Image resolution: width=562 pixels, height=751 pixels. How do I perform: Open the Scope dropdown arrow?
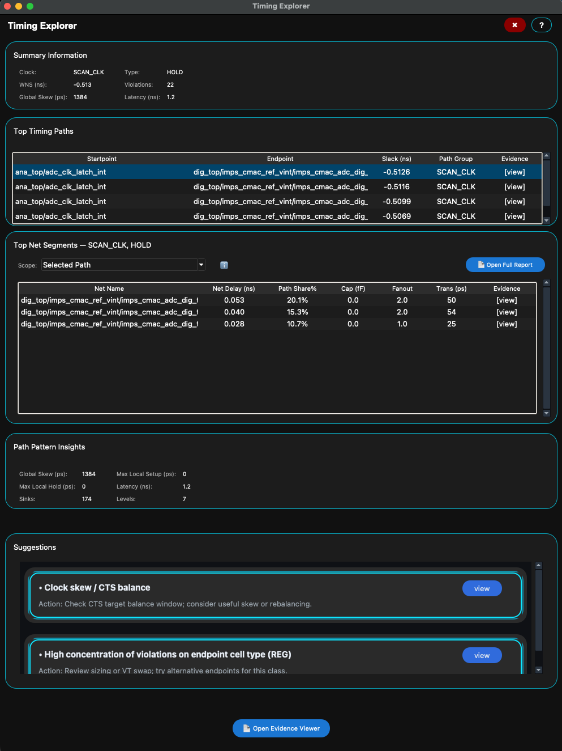coord(201,265)
